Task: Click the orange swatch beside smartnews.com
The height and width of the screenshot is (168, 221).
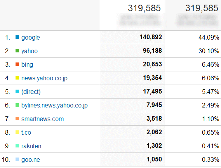Action: [x=17, y=119]
